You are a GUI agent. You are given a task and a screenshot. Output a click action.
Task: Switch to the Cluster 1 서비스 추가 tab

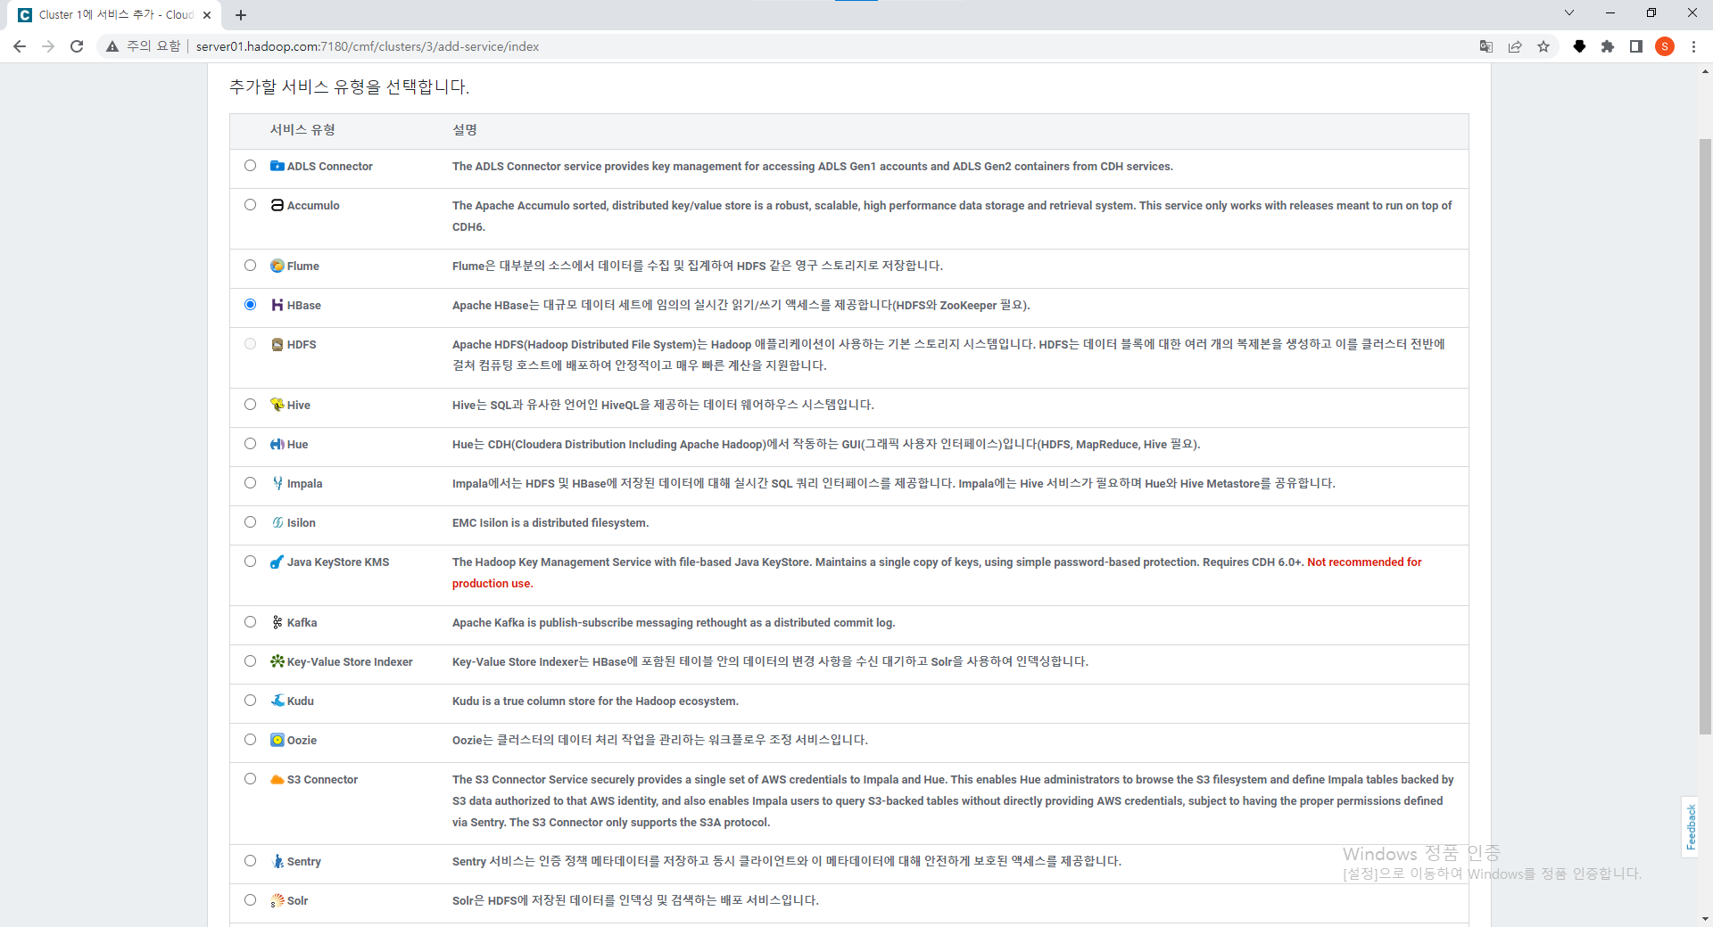[x=116, y=15]
